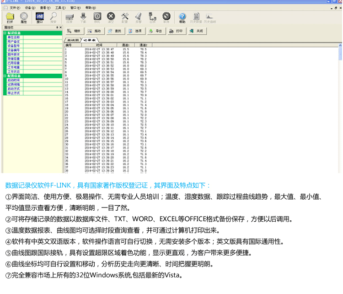Collapse the 配置信息 tree section

coord(5,76)
